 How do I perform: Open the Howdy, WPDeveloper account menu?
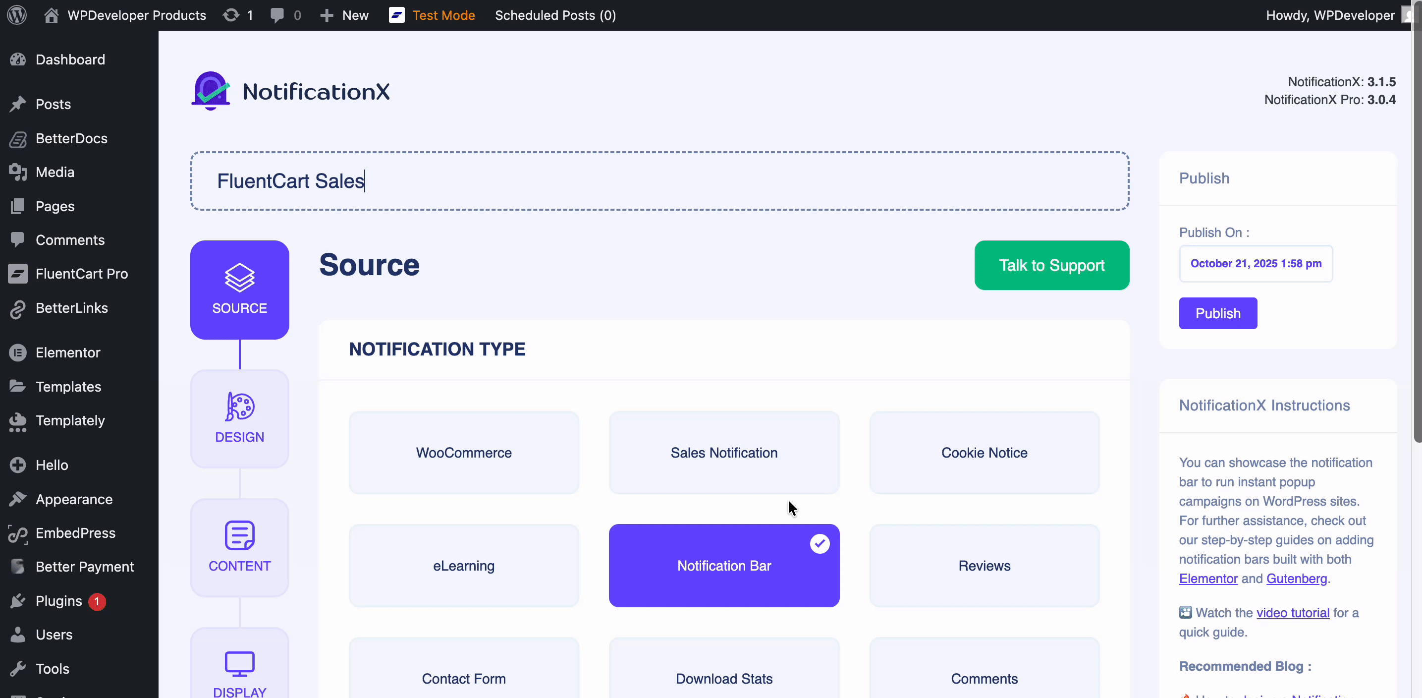1330,15
